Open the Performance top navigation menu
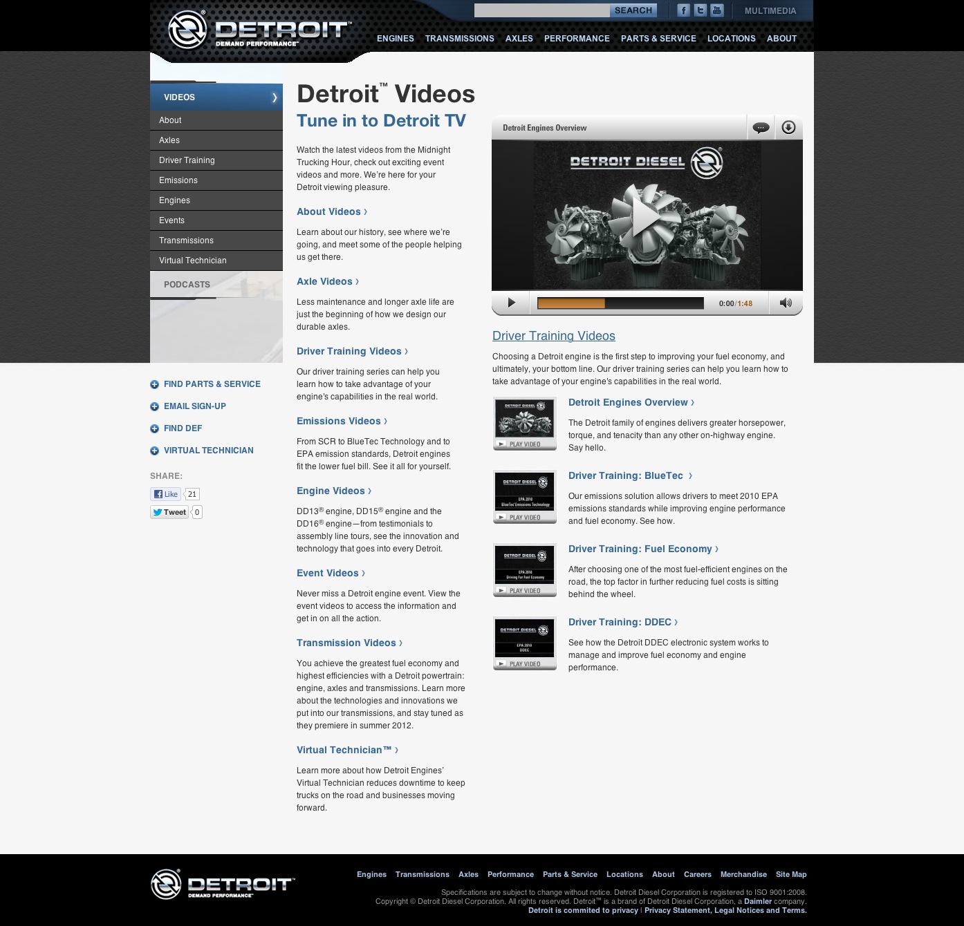Viewport: 964px width, 926px height. 577,39
